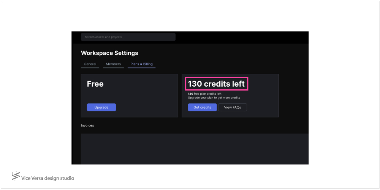
Task: Switch to the General tab
Action: click(x=90, y=64)
